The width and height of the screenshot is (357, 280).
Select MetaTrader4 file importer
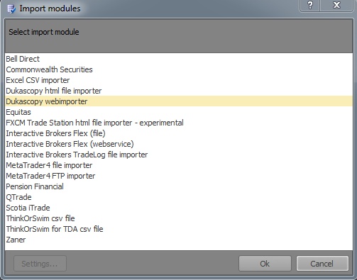point(179,165)
